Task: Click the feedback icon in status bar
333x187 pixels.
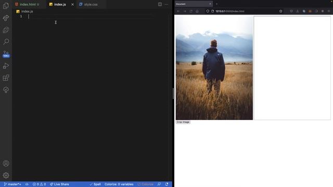Action: [159, 184]
